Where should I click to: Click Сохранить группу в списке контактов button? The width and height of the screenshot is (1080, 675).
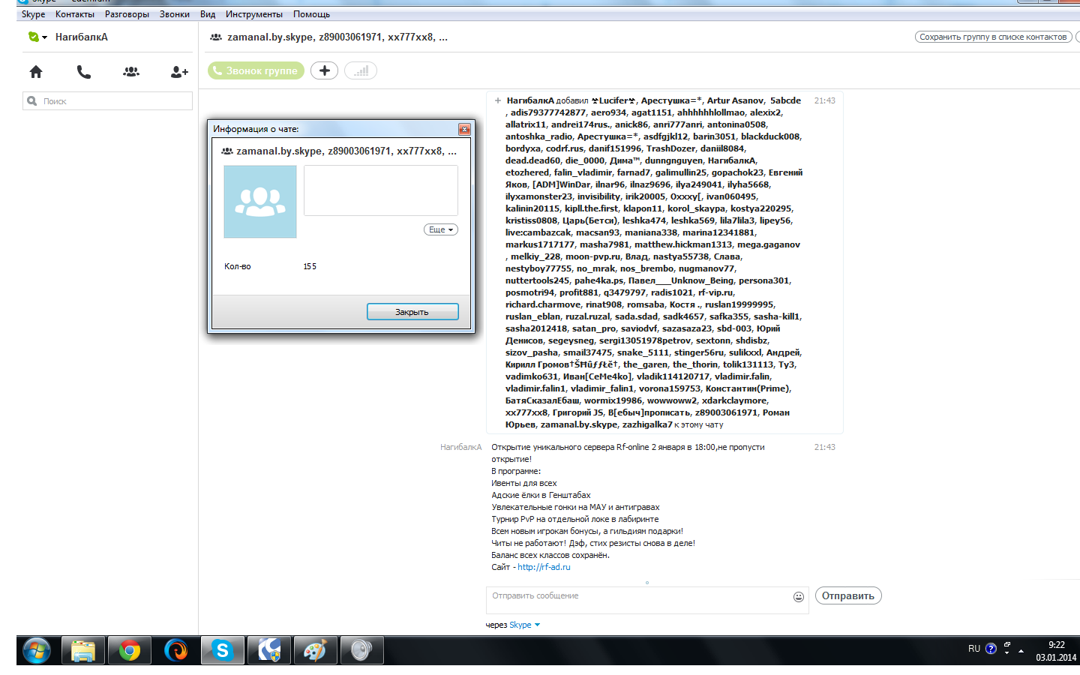coord(993,37)
